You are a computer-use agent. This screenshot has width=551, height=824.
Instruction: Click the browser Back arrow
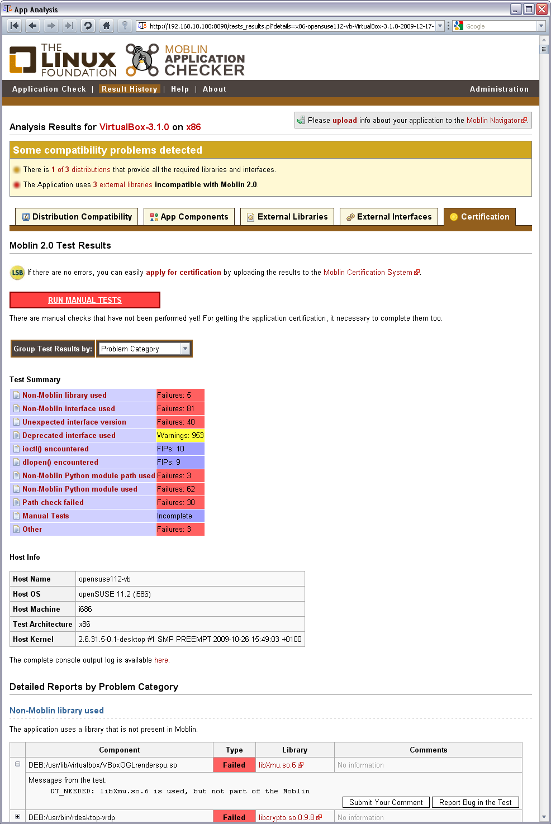tap(33, 26)
